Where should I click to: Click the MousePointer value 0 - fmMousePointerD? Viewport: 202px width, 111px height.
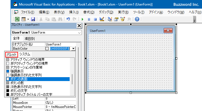click(61, 107)
